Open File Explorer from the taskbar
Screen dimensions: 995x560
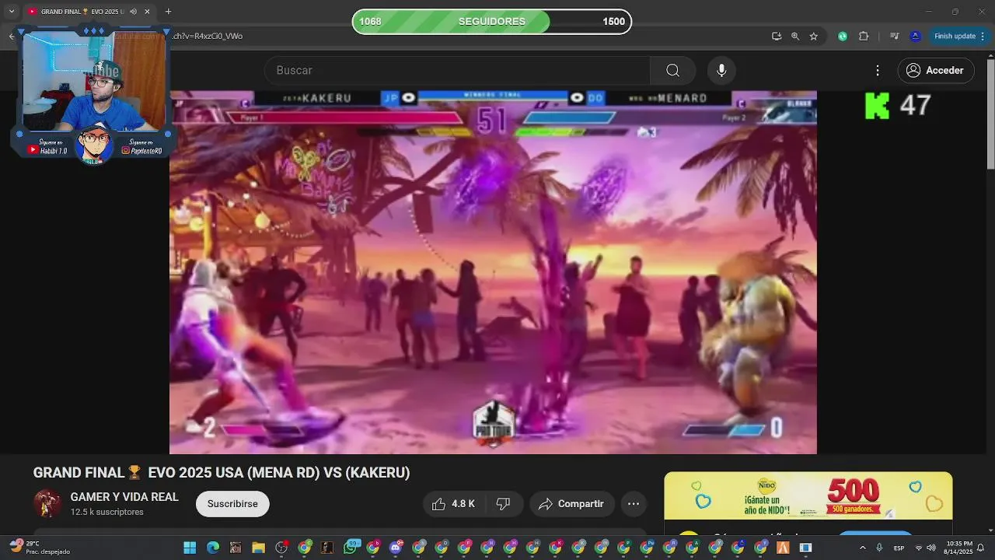point(258,548)
